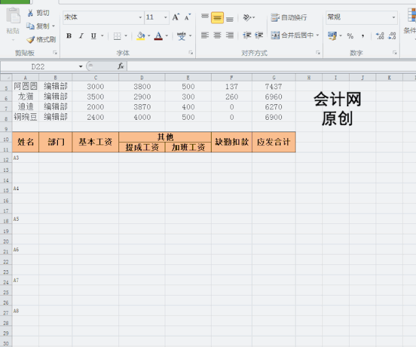The width and height of the screenshot is (416, 347).
Task: Open clipboard (剪贴板) dialog launcher
Action: (x=55, y=53)
